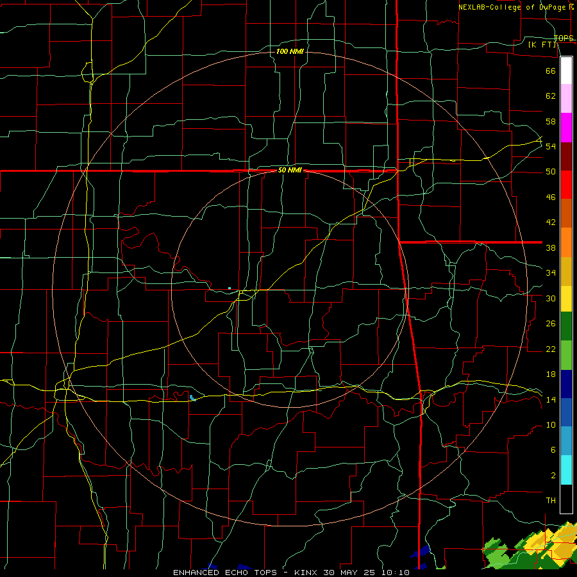Click the legend value "18"

(551, 374)
